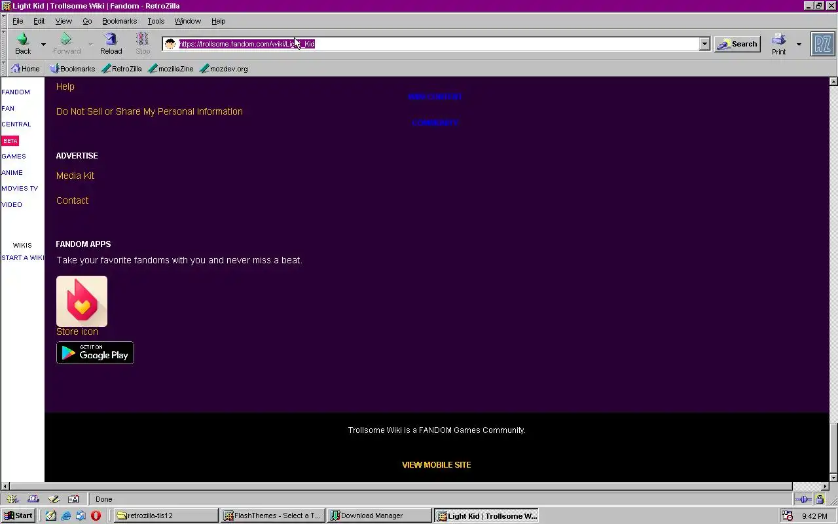The width and height of the screenshot is (838, 524).
Task: Click the START A WIKI sidebar link
Action: (23, 258)
